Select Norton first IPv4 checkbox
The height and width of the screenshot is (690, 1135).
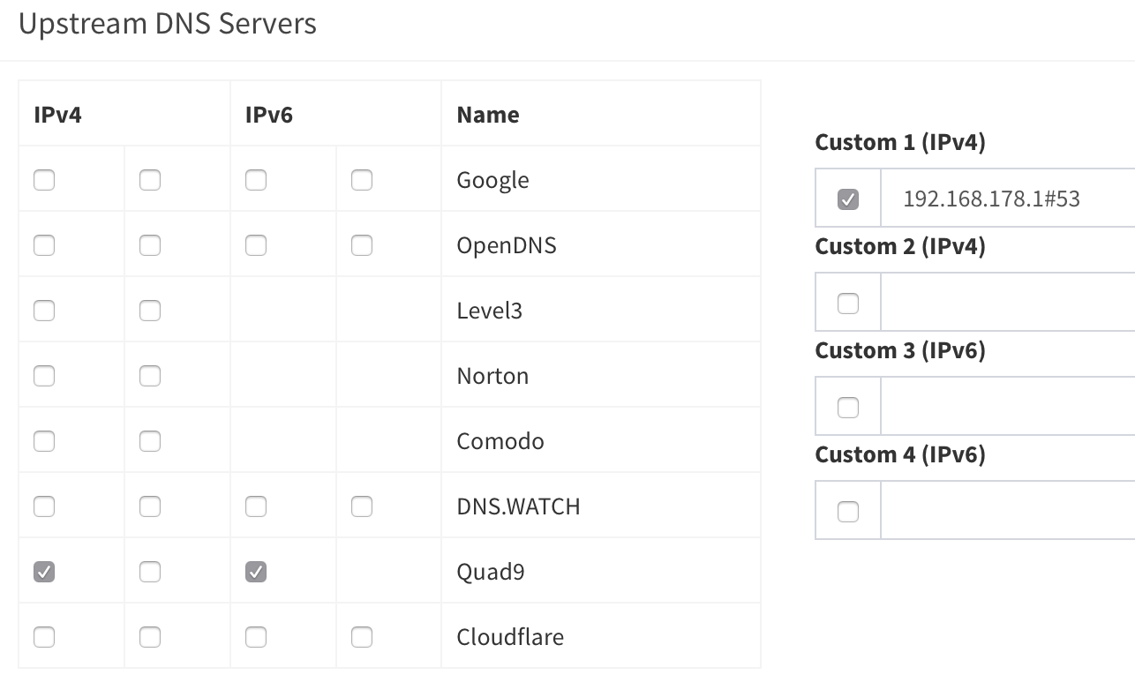[44, 376]
